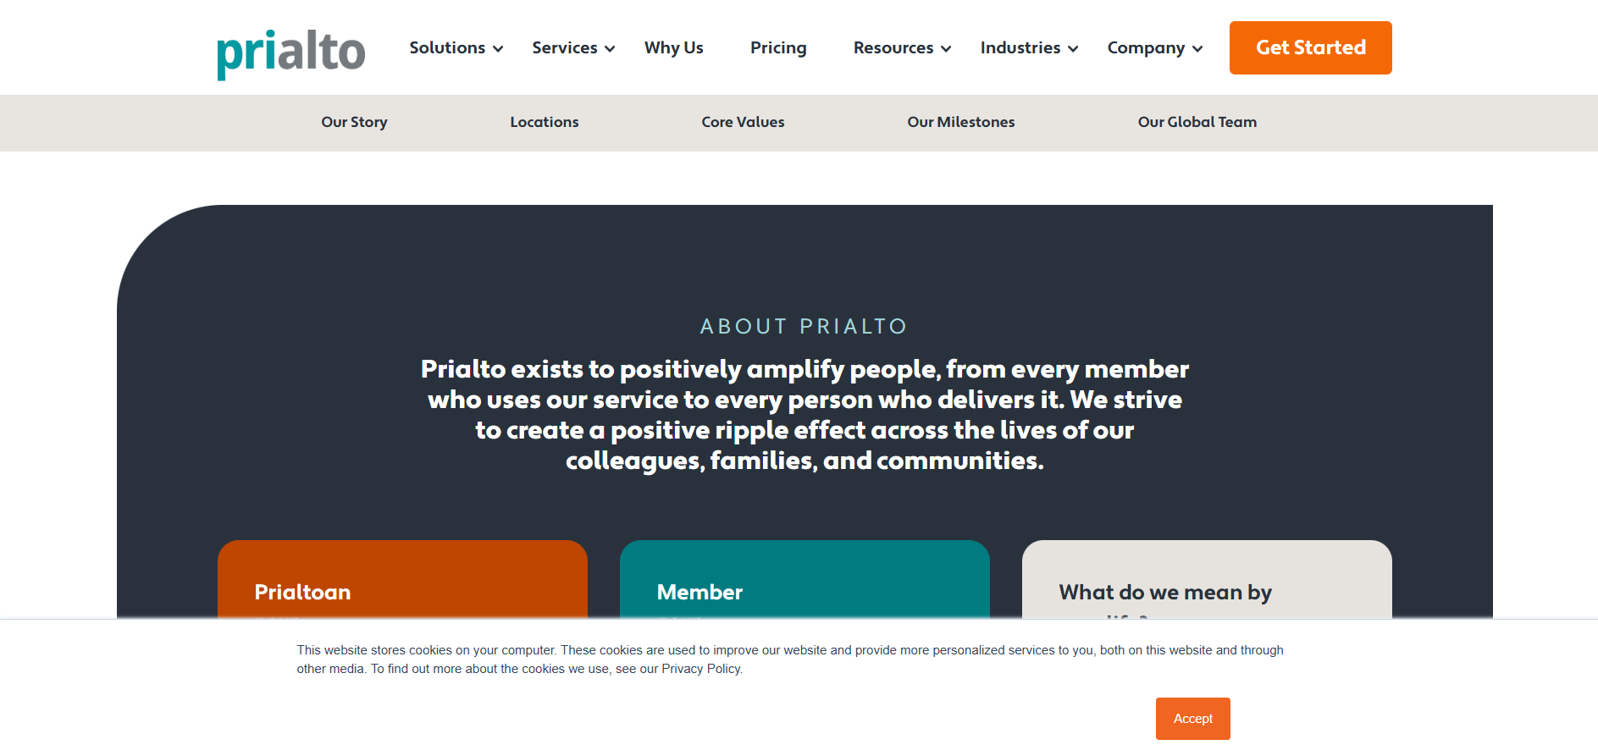Open the Core Values section
The height and width of the screenshot is (756, 1598).
pyautogui.click(x=743, y=122)
